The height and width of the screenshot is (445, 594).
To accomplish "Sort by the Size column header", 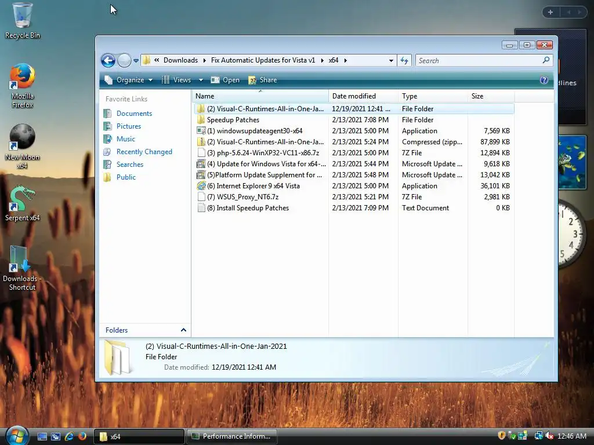I will coord(491,96).
